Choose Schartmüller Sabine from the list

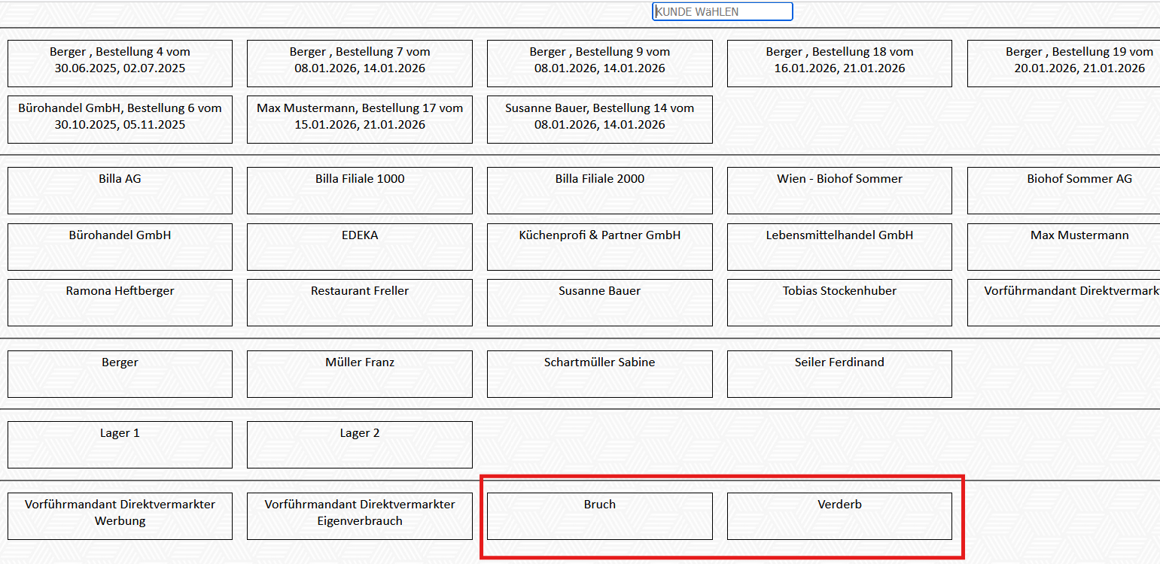pyautogui.click(x=599, y=374)
